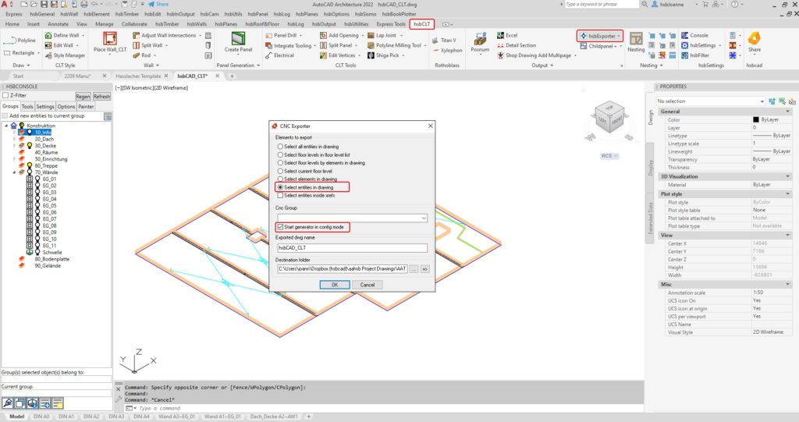Click the Posnum output icon
The image size is (799, 422).
pos(480,41)
